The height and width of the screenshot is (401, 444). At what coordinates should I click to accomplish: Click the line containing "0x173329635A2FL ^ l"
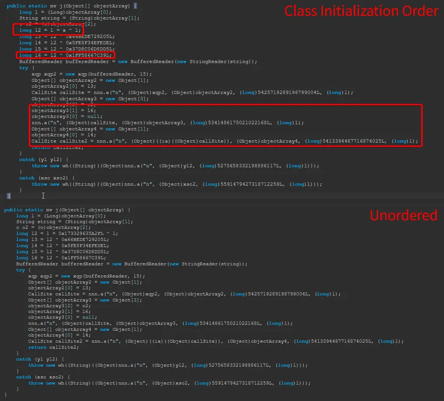click(67, 234)
